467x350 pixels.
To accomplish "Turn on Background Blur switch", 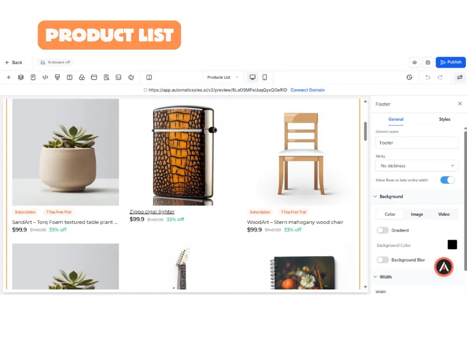I will [383, 260].
